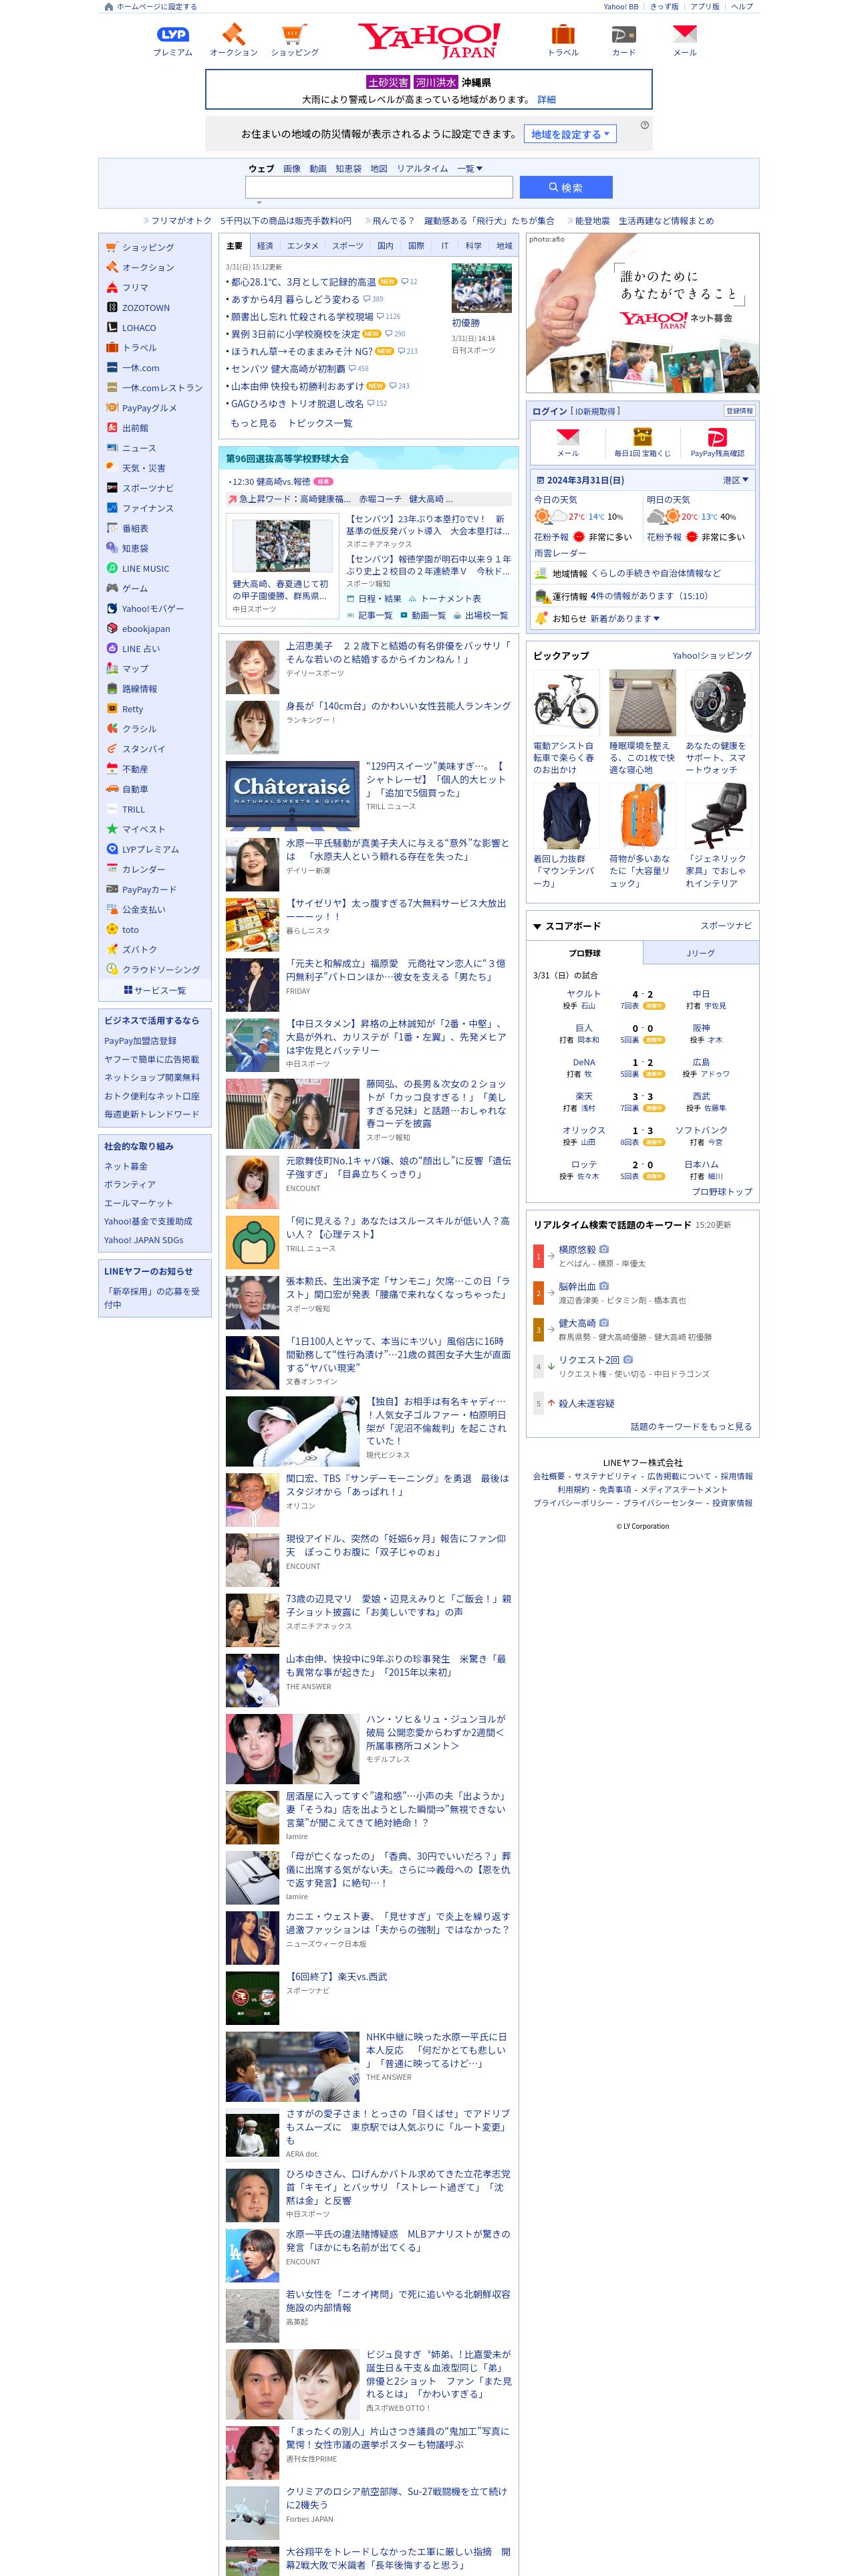
Task: Open フリマ in the left service list
Action: [135, 287]
